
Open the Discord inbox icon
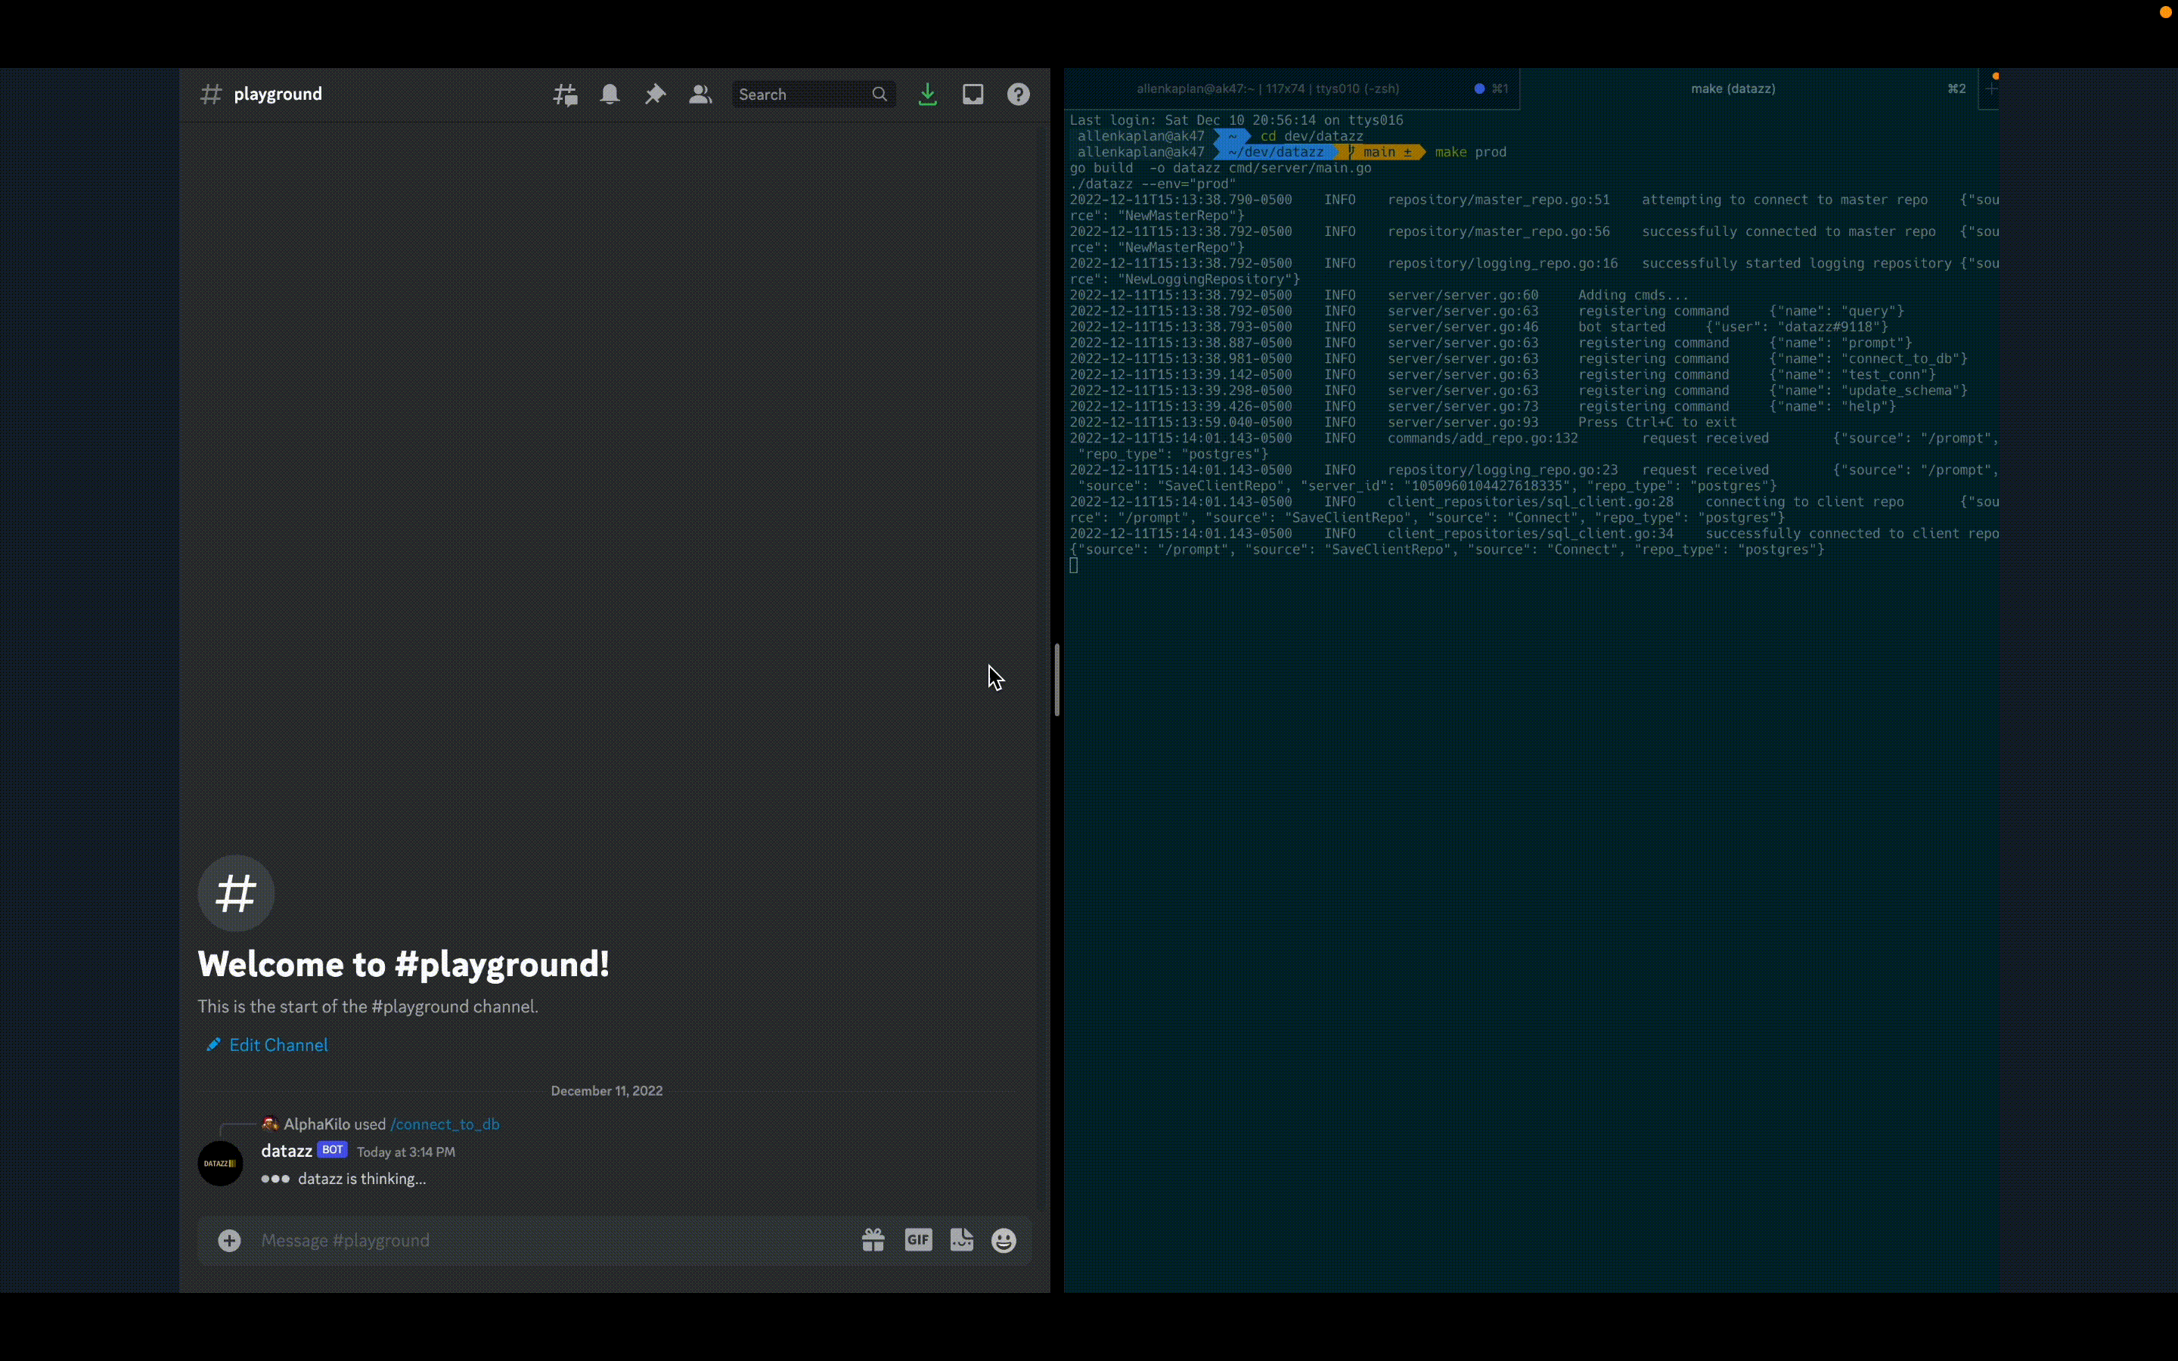pyautogui.click(x=973, y=95)
